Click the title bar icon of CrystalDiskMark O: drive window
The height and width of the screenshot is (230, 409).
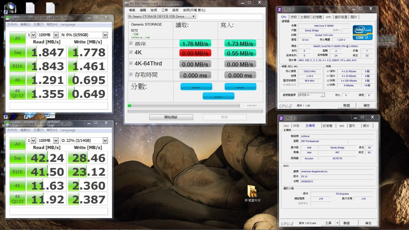click(x=8, y=123)
